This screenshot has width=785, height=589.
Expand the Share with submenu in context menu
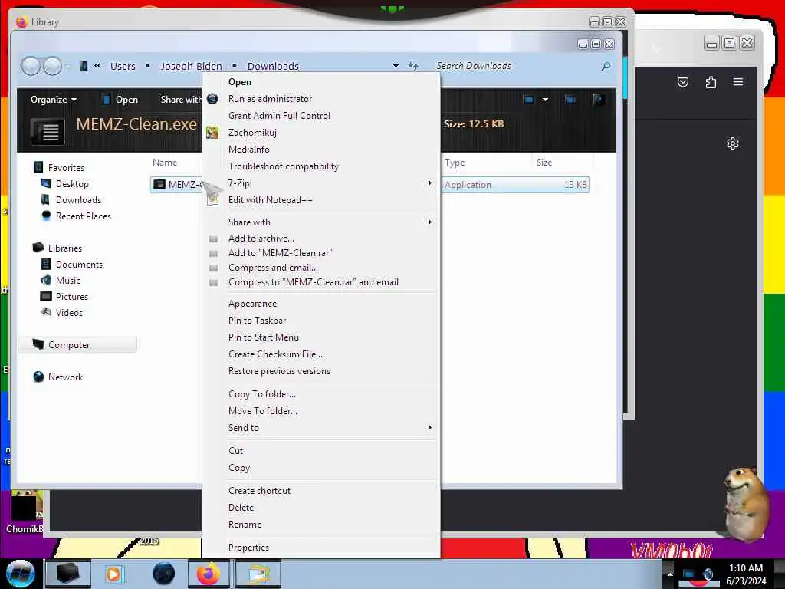(321, 222)
